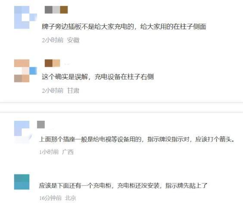Open the first commenter's blue pixelated avatar
Viewport: 243px width, 205px height.
pyautogui.click(x=25, y=17)
